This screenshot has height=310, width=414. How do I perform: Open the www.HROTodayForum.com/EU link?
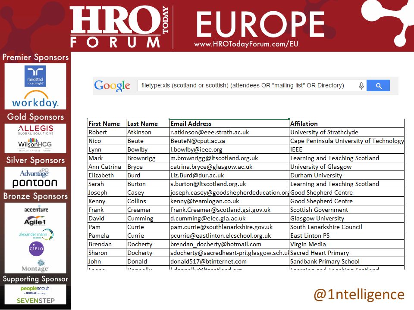[x=246, y=44]
